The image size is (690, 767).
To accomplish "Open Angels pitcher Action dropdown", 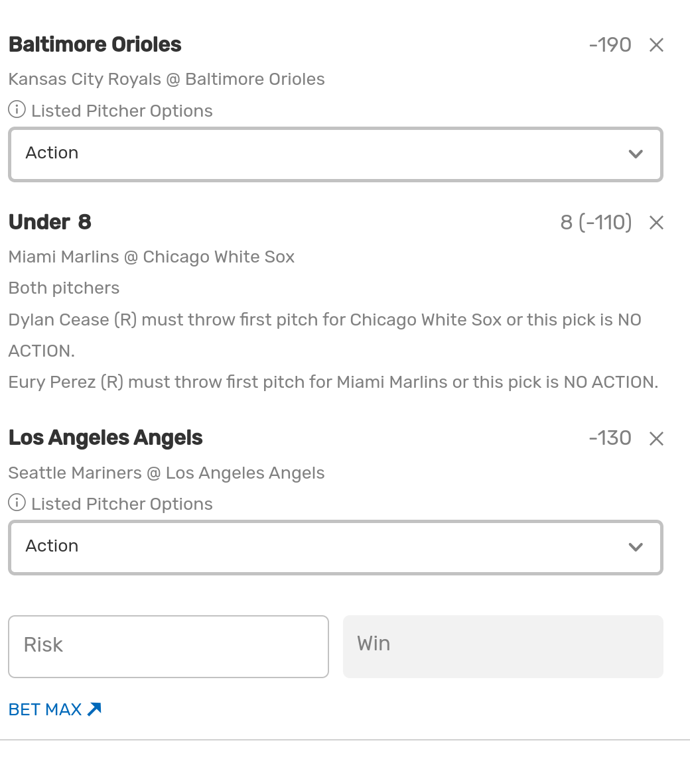I will pyautogui.click(x=335, y=547).
